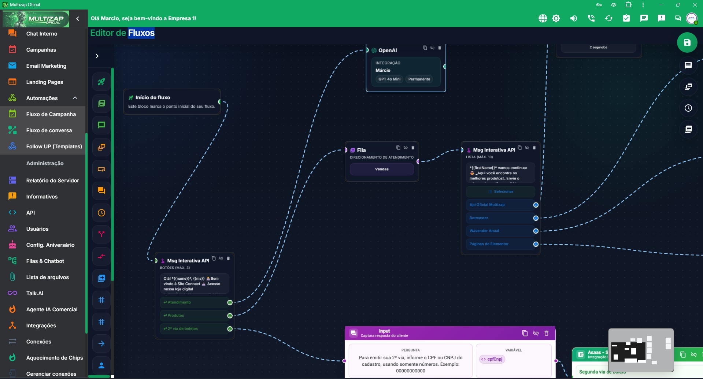Click the block palette vertical scrollbar
The width and height of the screenshot is (703, 379).
pyautogui.click(x=112, y=174)
